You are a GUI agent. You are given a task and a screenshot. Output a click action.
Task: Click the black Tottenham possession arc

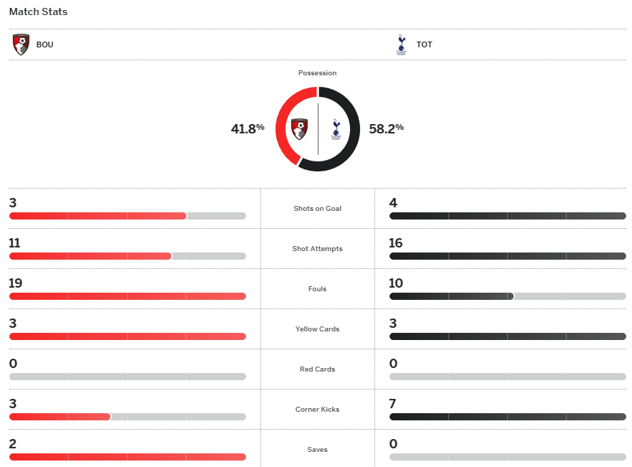tap(354, 129)
